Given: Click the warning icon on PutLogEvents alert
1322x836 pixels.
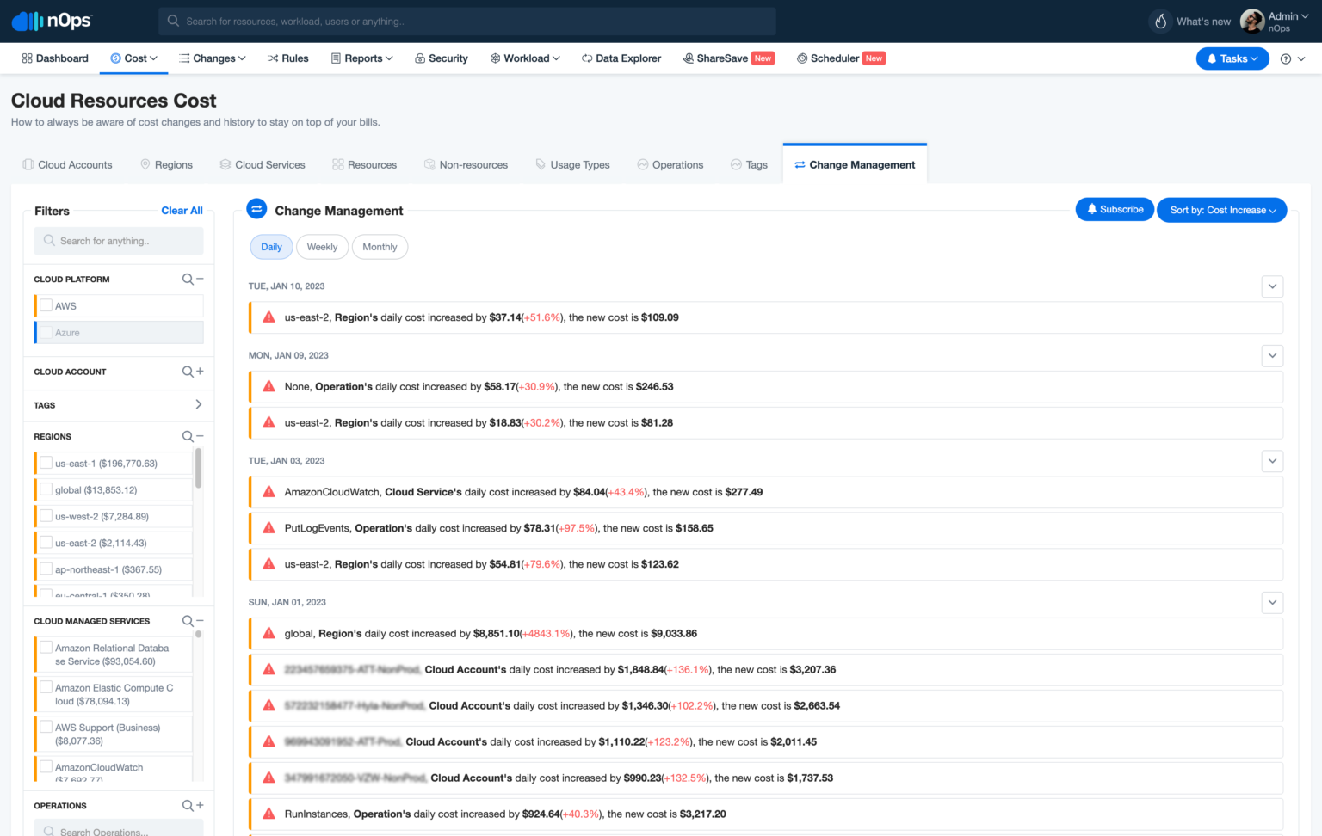Looking at the screenshot, I should 269,528.
